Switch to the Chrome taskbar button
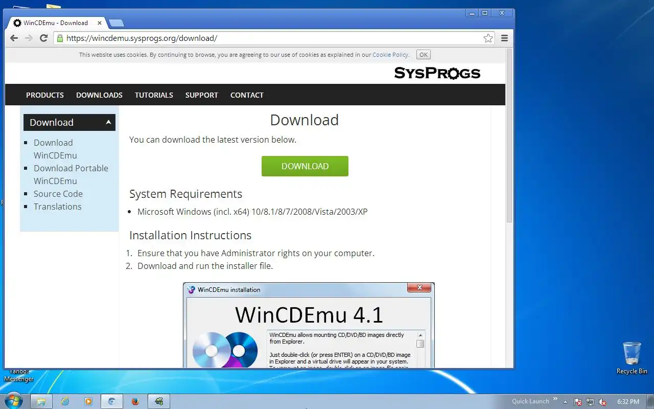654x409 pixels. click(112, 401)
